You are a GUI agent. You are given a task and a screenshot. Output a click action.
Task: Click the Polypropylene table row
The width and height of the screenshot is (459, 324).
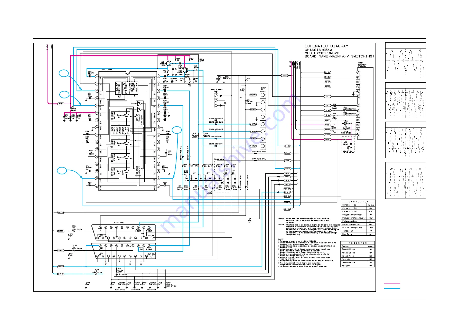[x=358, y=221]
